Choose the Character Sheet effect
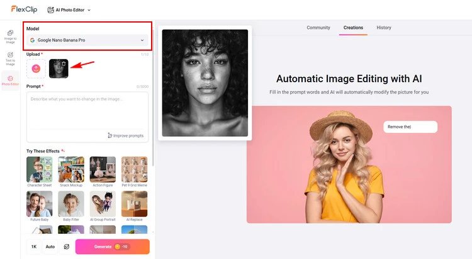 (40, 172)
